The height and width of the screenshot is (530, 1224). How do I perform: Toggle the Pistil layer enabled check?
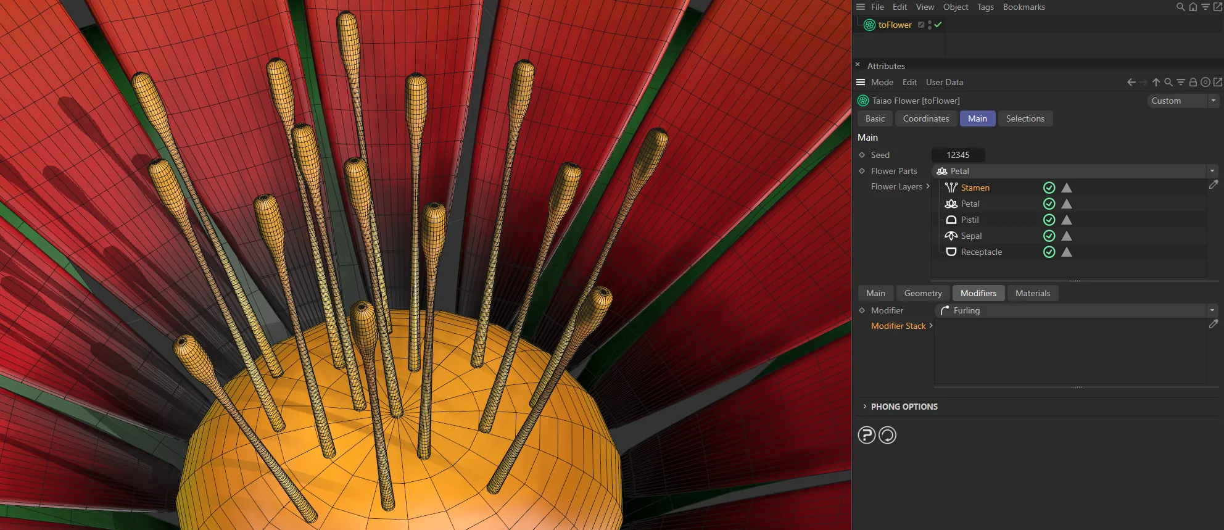(x=1049, y=220)
